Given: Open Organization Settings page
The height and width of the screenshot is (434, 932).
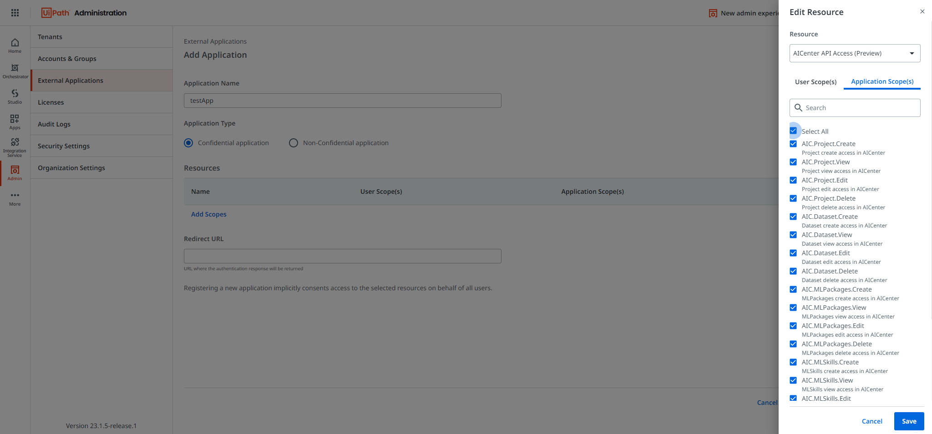Looking at the screenshot, I should [x=101, y=168].
